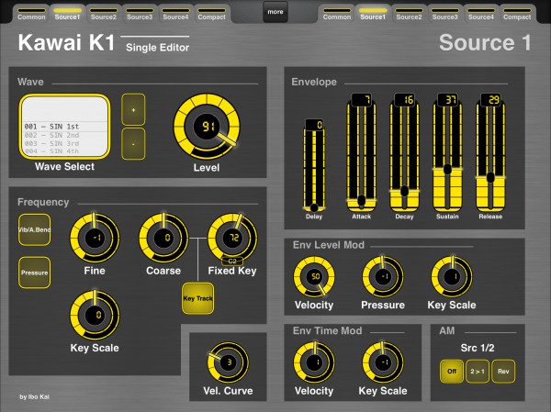Click the Sustain envelope slider
Image resolution: width=551 pixels, height=412 pixels.
pyautogui.click(x=447, y=157)
